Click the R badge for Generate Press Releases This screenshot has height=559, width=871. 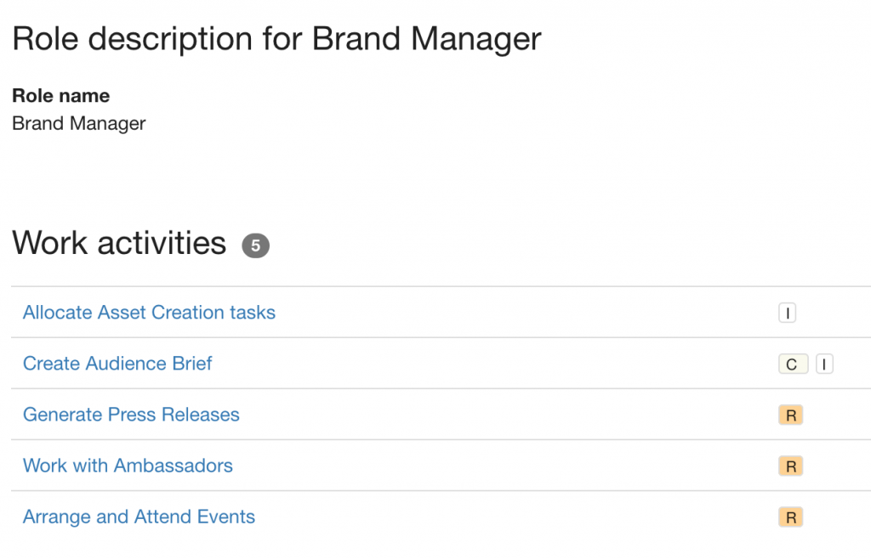790,415
